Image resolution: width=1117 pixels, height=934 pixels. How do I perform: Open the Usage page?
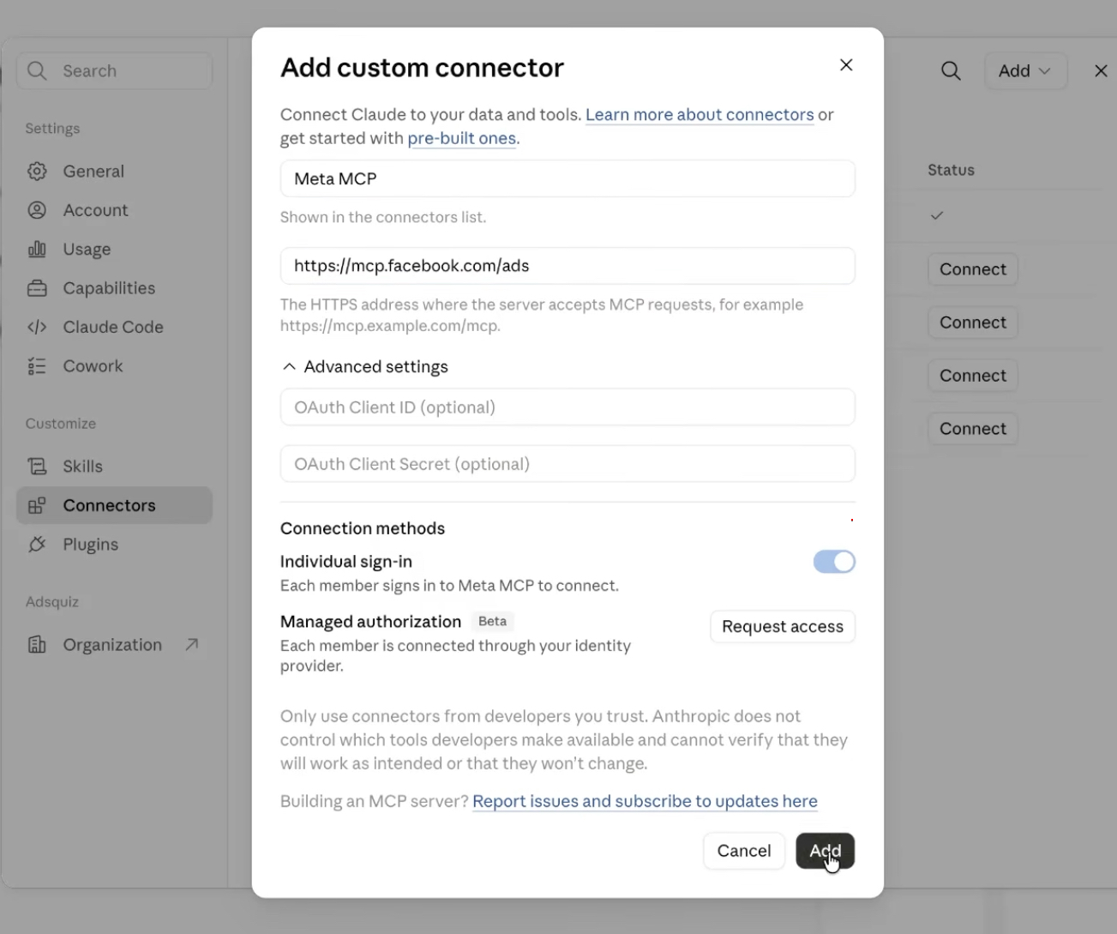point(114,250)
